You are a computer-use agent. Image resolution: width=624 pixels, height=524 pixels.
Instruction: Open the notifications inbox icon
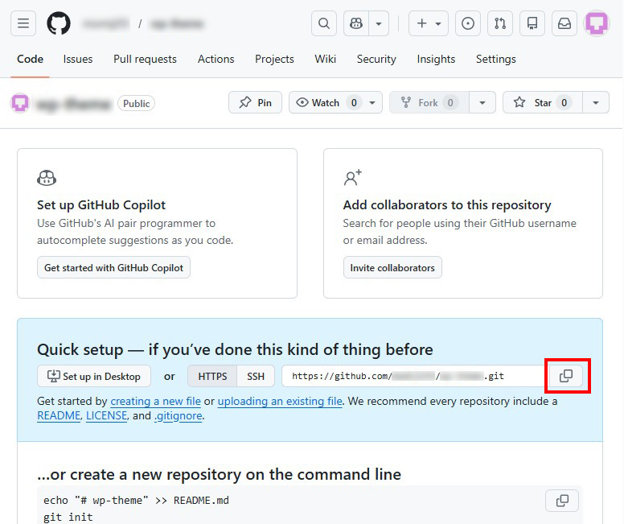[564, 23]
